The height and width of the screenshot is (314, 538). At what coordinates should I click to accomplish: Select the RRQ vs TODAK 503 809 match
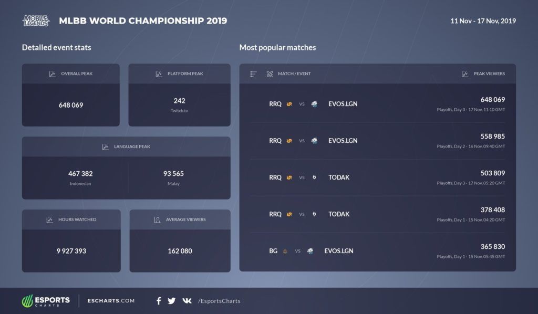pyautogui.click(x=377, y=177)
